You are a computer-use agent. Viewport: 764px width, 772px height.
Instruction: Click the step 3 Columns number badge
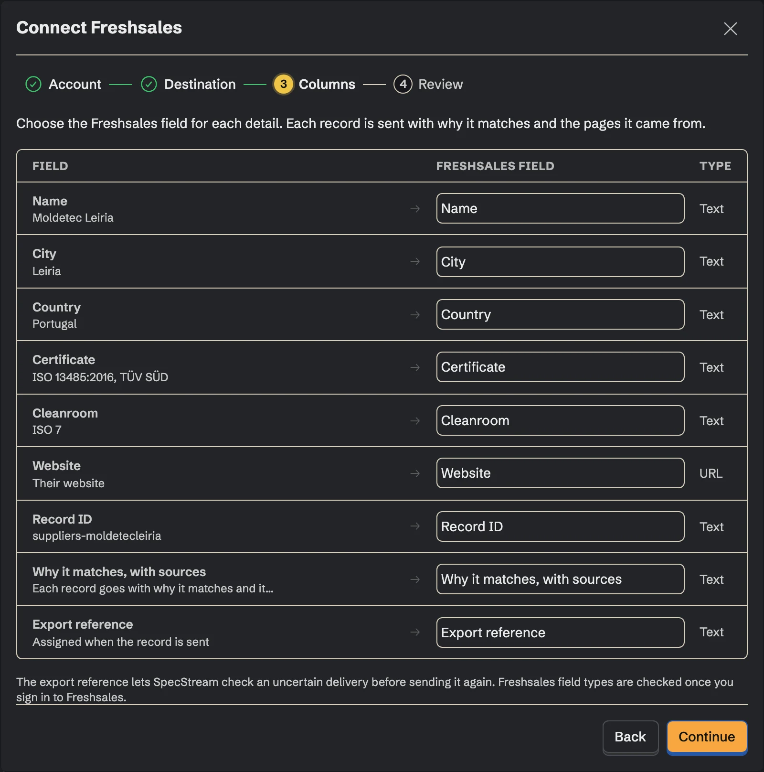coord(283,84)
